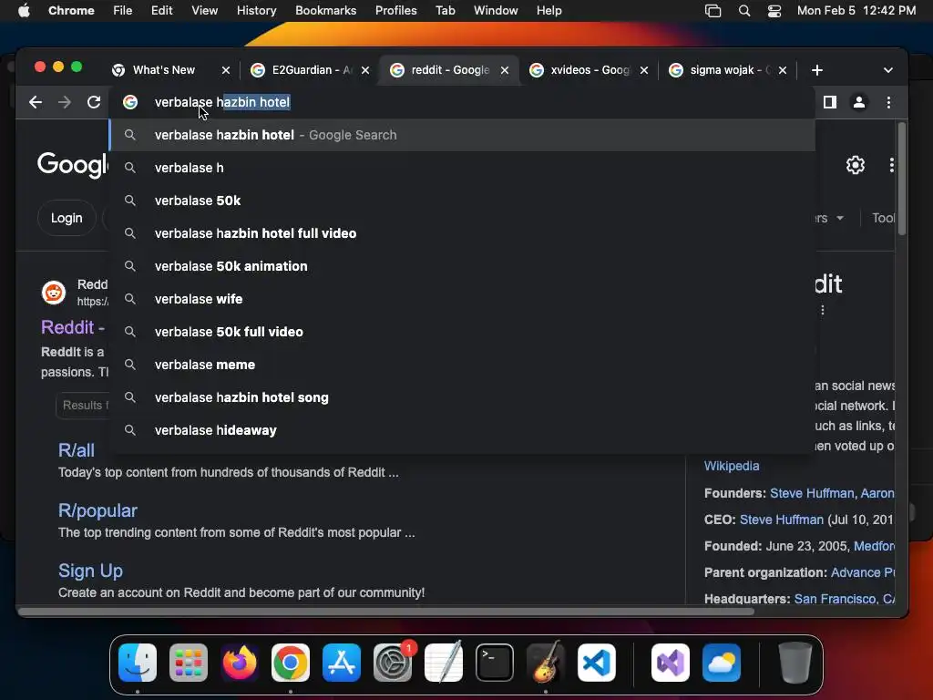The image size is (933, 700).
Task: Open the Apple menu
Action: (x=24, y=11)
